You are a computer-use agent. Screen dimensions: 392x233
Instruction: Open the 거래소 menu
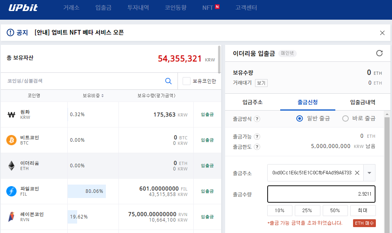[71, 8]
